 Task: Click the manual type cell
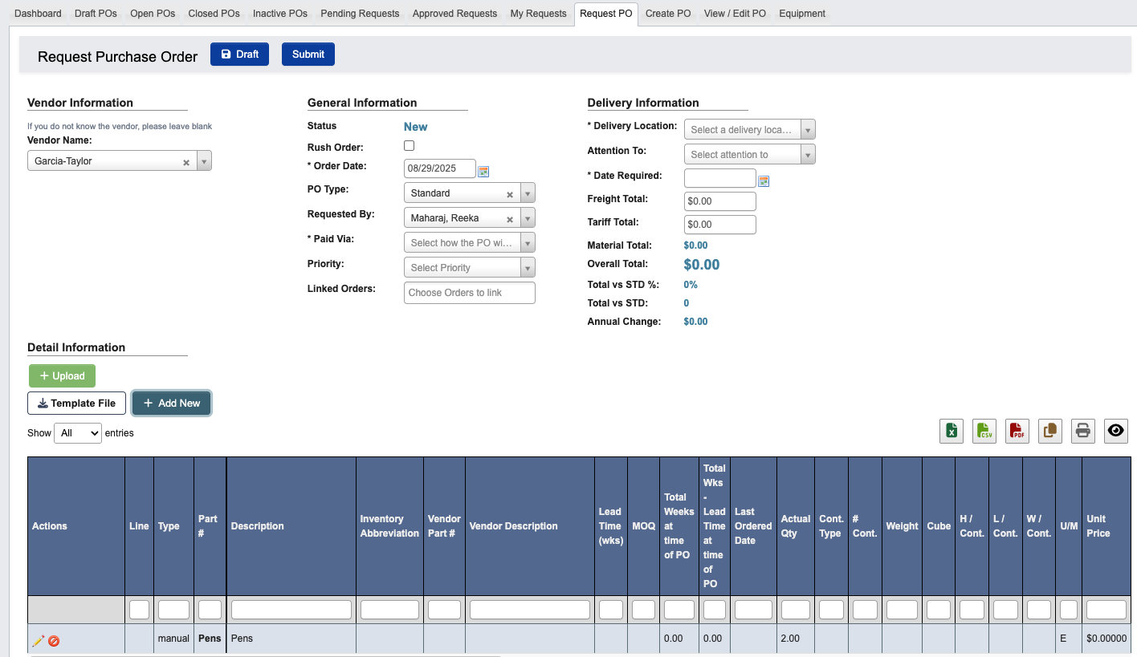pyautogui.click(x=173, y=639)
